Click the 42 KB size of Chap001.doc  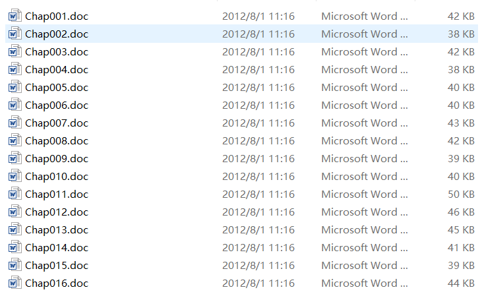pos(461,16)
